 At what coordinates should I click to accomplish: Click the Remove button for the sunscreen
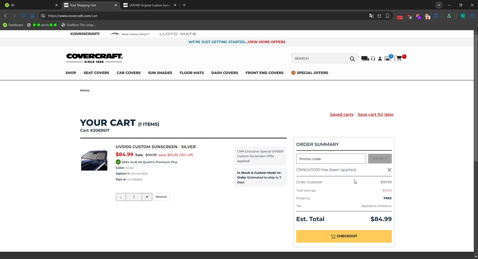tap(161, 197)
